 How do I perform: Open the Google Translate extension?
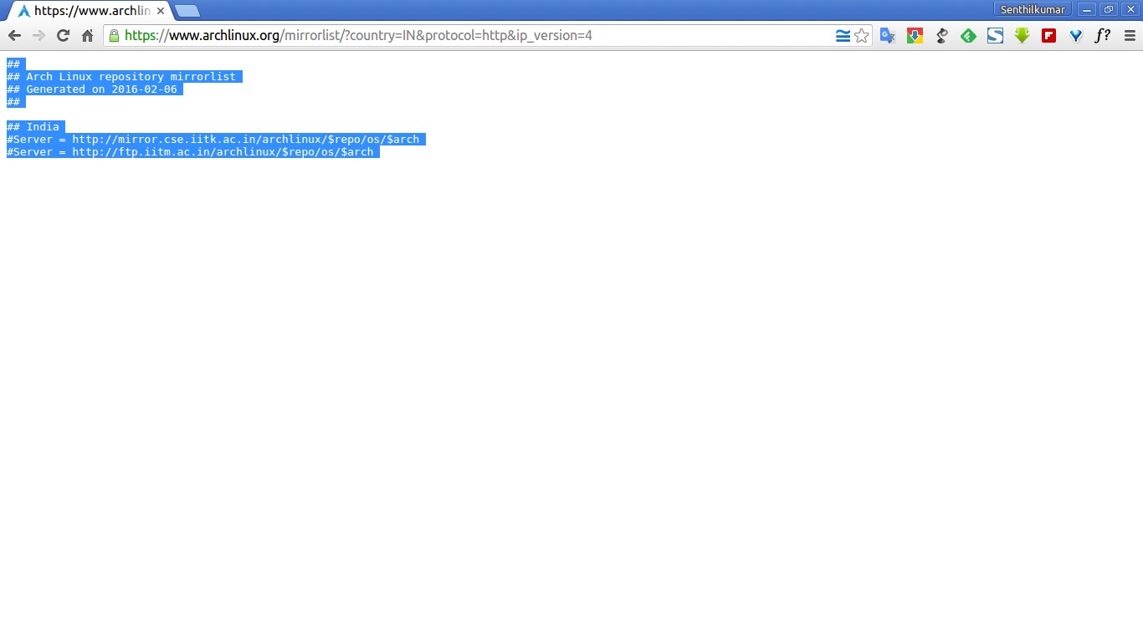(888, 36)
